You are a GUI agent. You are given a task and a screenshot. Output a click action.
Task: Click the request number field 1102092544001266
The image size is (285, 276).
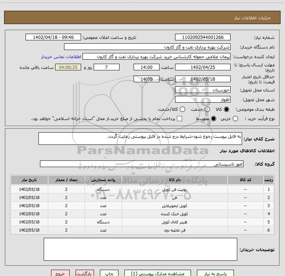203,37
